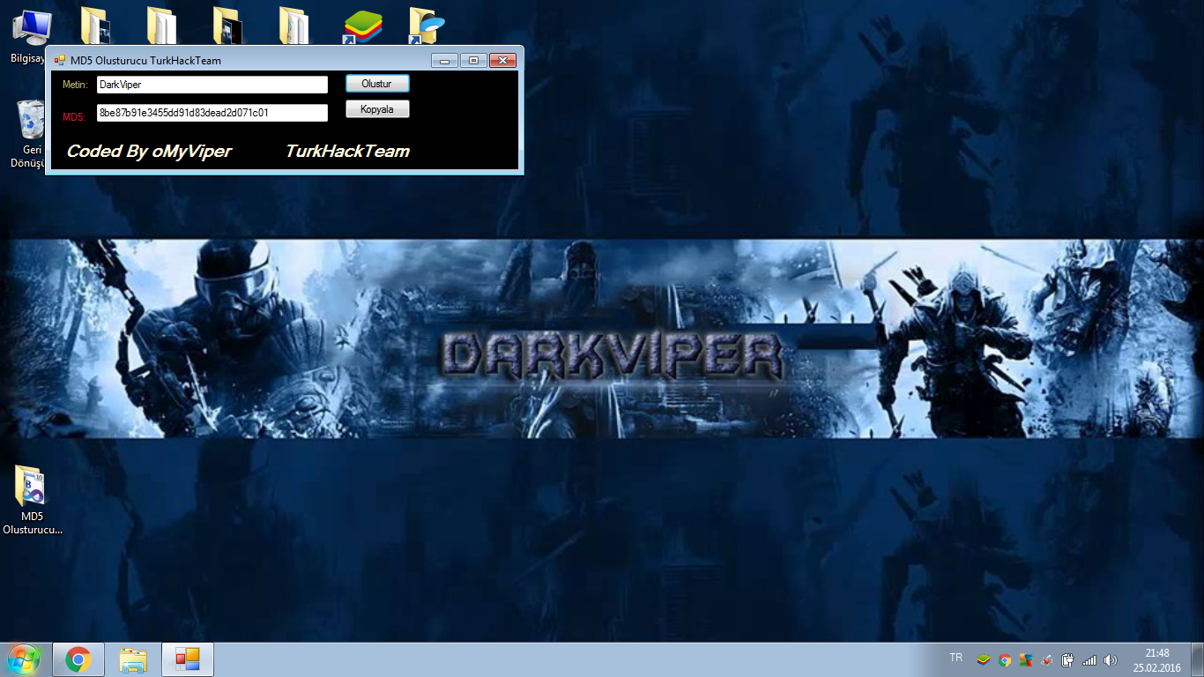Click the Show Desktop strip beside the clock

point(1197,659)
